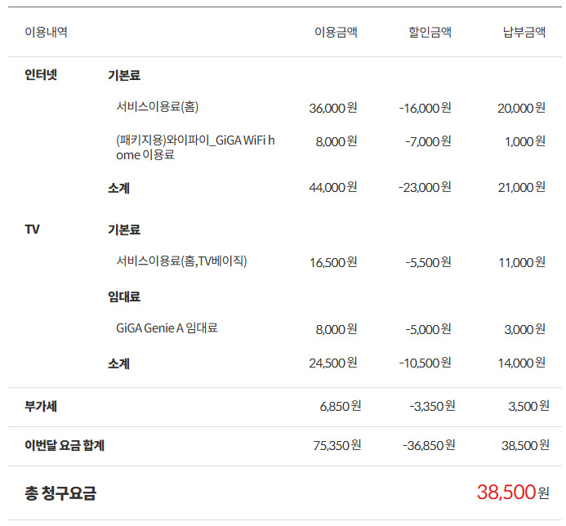566x526 pixels.
Task: Click the 부가세 row label
Action: click(x=41, y=406)
